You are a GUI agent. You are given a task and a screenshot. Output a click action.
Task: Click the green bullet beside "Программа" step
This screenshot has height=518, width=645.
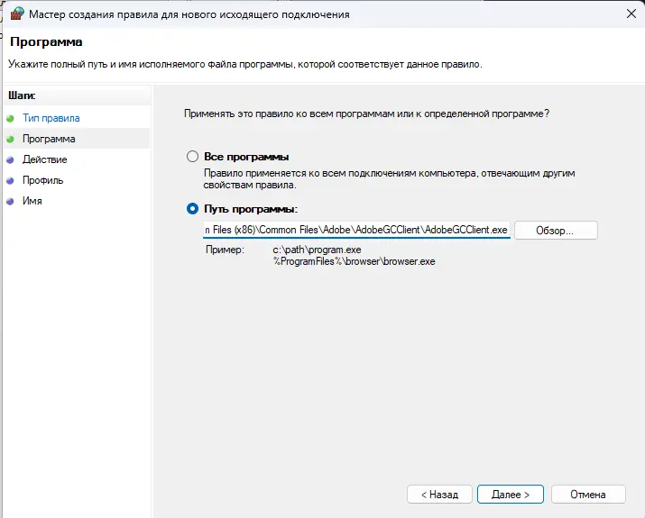coord(11,139)
